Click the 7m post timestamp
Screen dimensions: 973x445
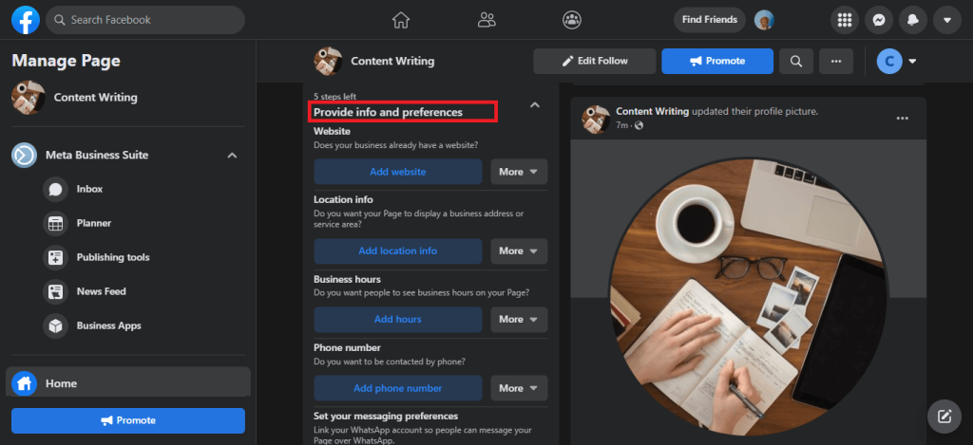point(621,125)
